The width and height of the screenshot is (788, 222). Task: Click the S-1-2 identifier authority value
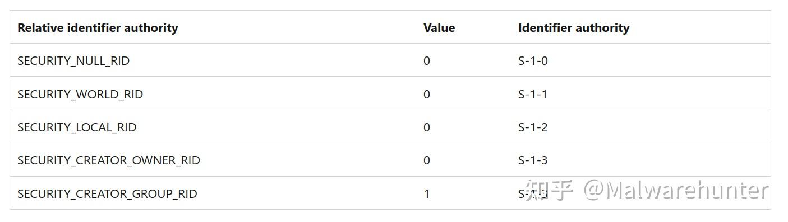[x=533, y=127]
